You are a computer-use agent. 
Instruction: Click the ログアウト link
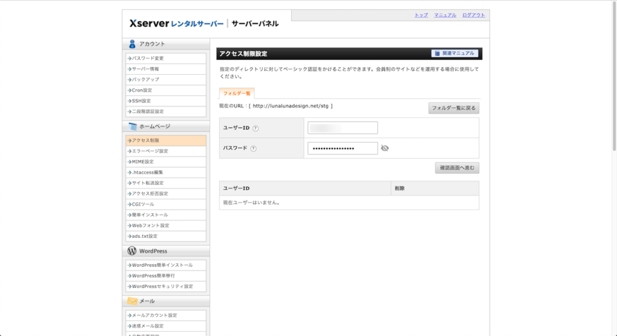pos(474,15)
